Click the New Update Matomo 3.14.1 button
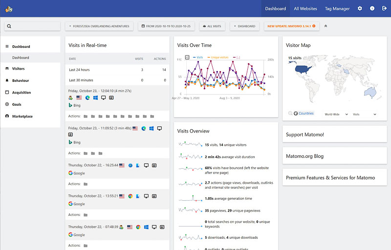391x250 pixels. [291, 26]
